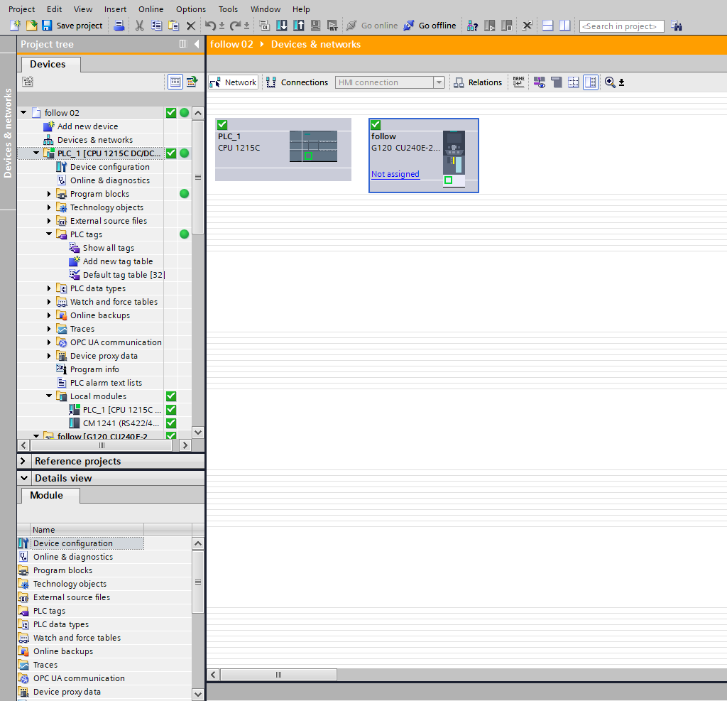Click the Print icon in toolbar
This screenshot has height=701, width=727.
coord(119,26)
